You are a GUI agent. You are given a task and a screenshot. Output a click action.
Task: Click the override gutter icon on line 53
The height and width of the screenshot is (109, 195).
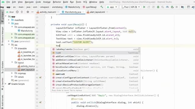coord(41,102)
